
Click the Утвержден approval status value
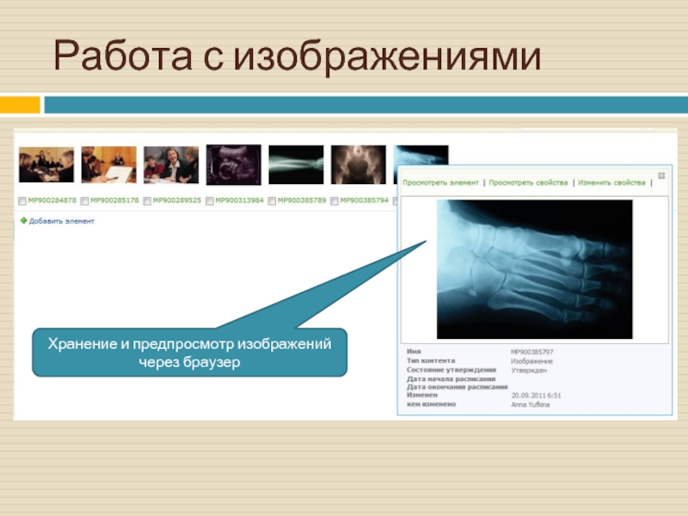pyautogui.click(x=529, y=371)
